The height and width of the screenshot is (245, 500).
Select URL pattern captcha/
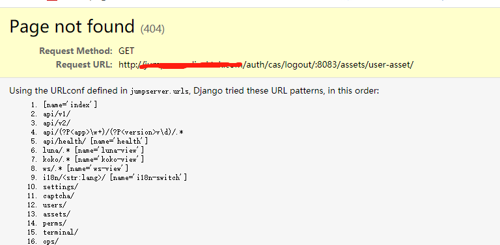point(59,196)
